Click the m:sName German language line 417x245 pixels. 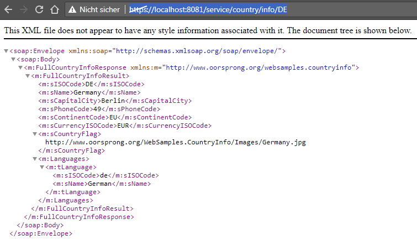(102, 184)
